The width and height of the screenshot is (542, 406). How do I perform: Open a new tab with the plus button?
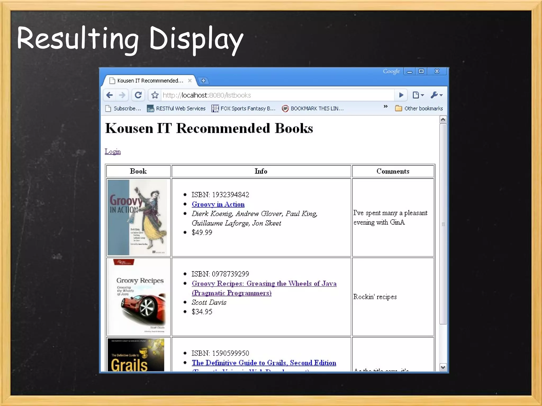coord(203,81)
